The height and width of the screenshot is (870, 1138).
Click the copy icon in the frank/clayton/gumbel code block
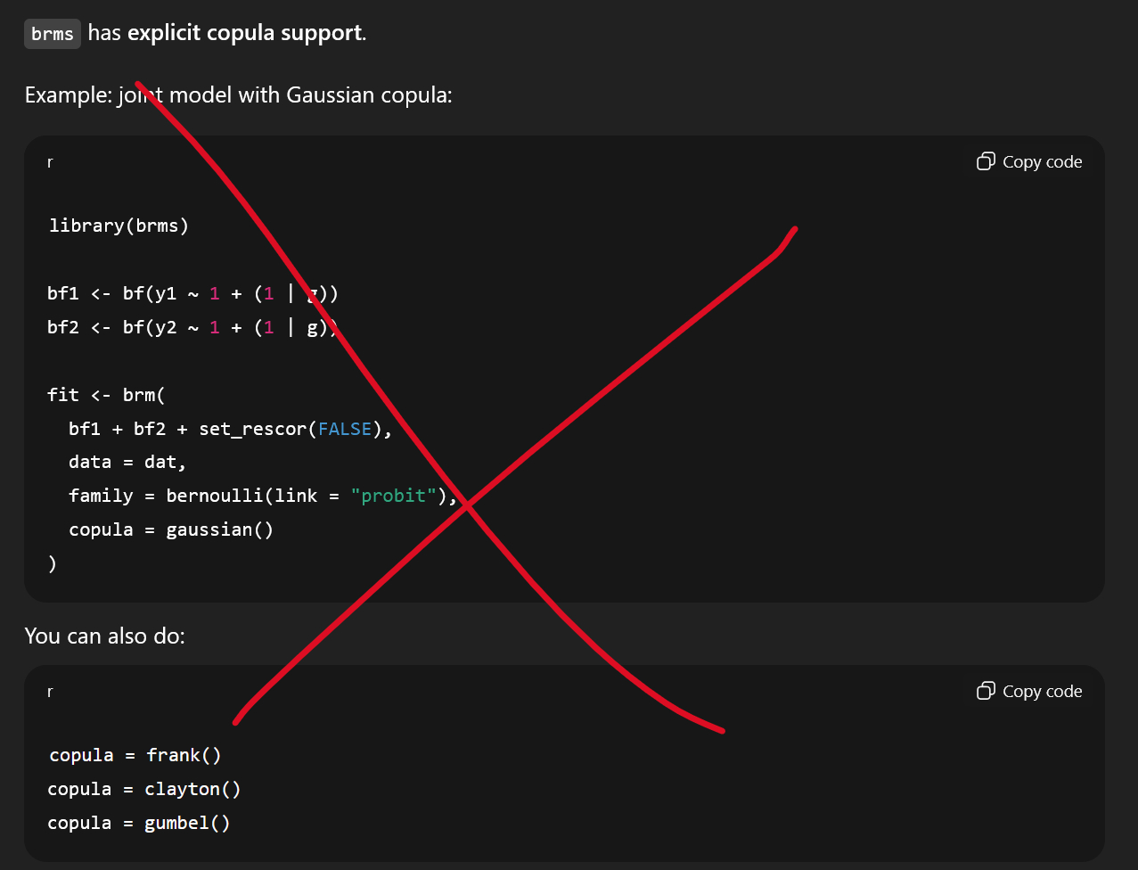pos(986,691)
